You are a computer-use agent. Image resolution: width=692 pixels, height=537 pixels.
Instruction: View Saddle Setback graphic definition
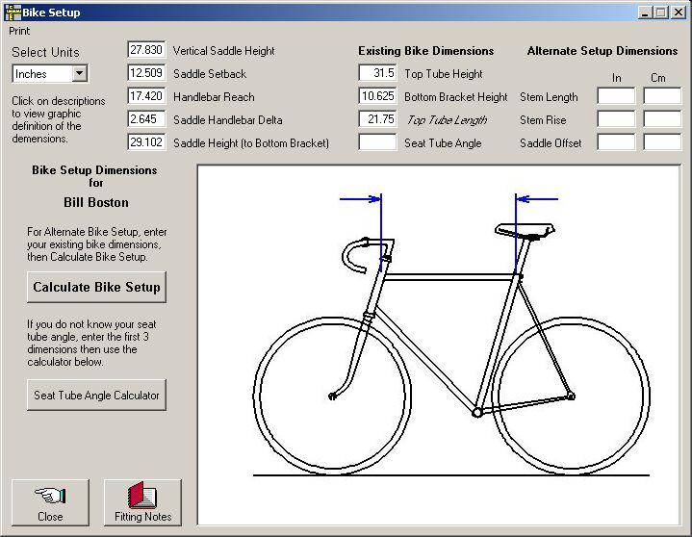coord(210,74)
